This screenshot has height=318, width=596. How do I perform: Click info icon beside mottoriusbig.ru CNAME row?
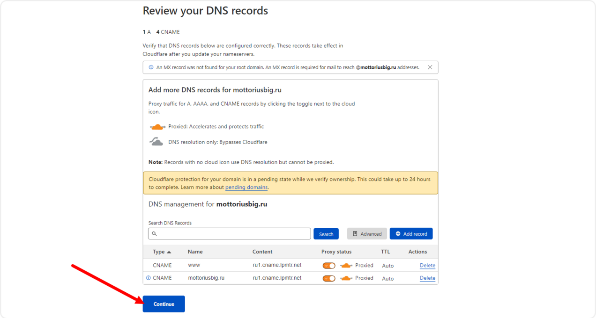149,278
